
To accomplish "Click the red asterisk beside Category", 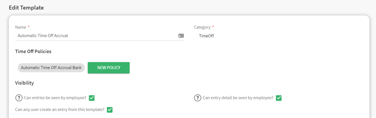I will [213, 27].
